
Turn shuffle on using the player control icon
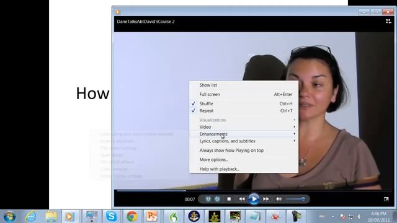coord(208,199)
